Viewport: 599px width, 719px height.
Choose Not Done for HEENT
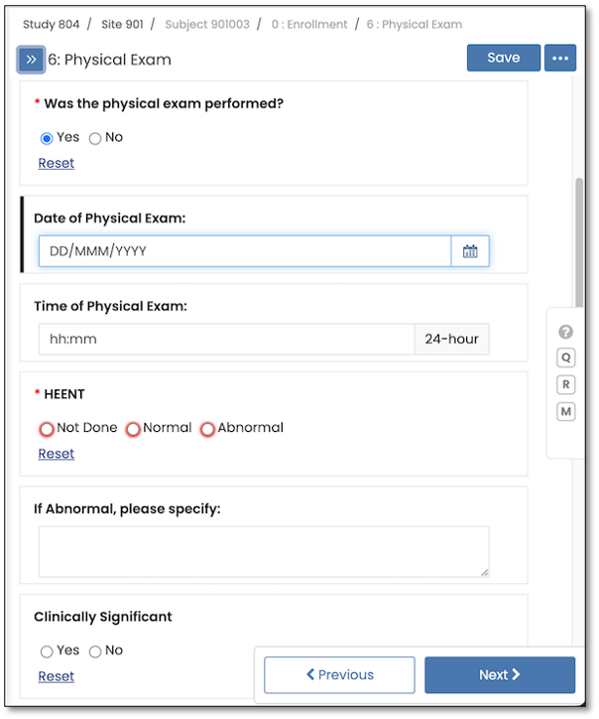[47, 429]
